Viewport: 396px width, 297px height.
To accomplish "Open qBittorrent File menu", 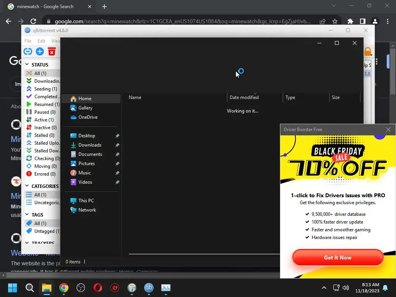I will pos(28,41).
